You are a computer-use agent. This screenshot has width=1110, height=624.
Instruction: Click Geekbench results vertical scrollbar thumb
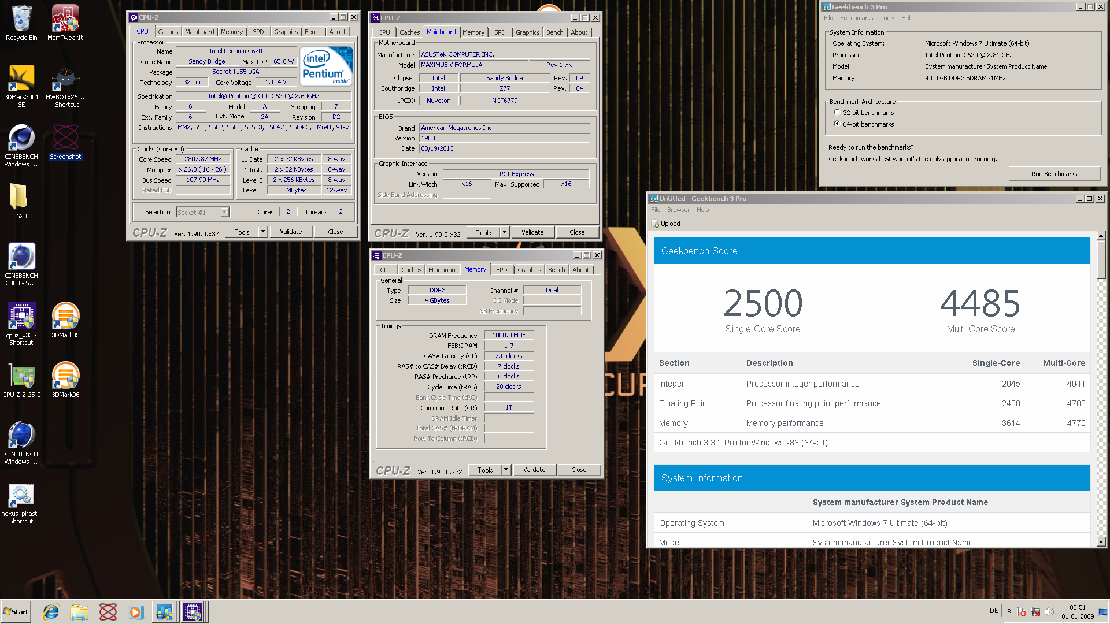coord(1101,260)
